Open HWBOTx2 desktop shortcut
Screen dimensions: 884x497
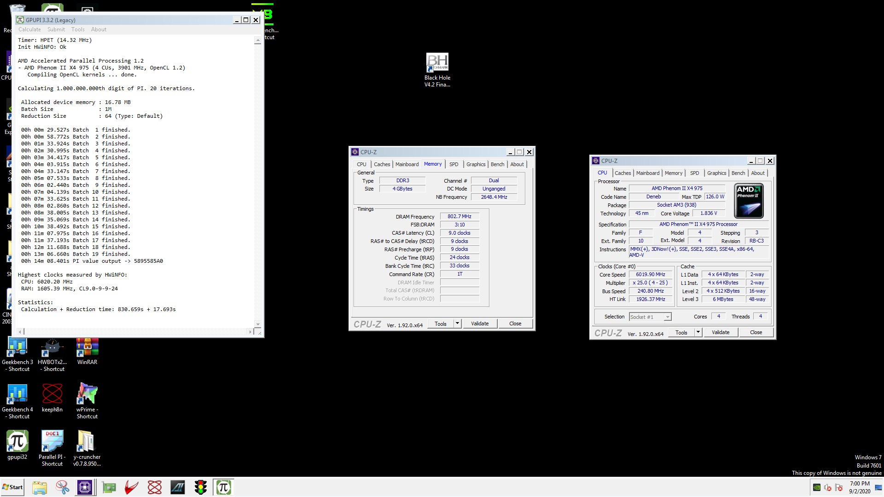pos(52,355)
